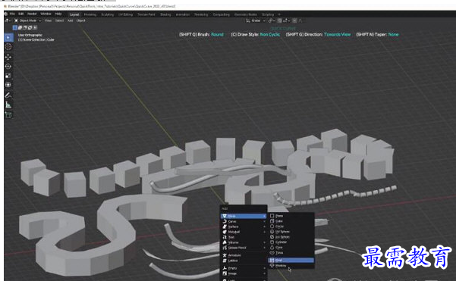
Task: Choose Grid from the Mesh submenu
Action: (x=291, y=260)
